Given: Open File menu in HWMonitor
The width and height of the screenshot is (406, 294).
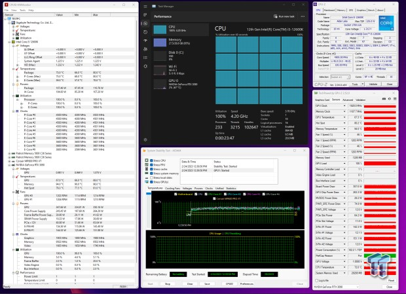Looking at the screenshot, I should 7,10.
